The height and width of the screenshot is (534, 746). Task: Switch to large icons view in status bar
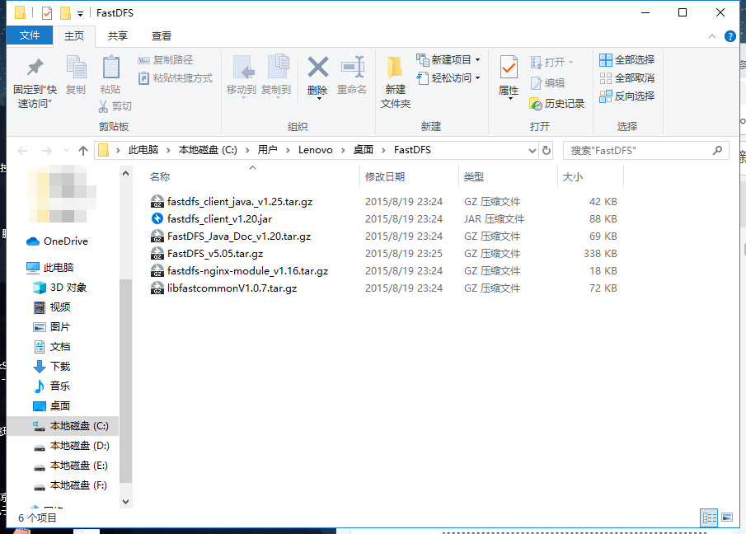pyautogui.click(x=727, y=518)
